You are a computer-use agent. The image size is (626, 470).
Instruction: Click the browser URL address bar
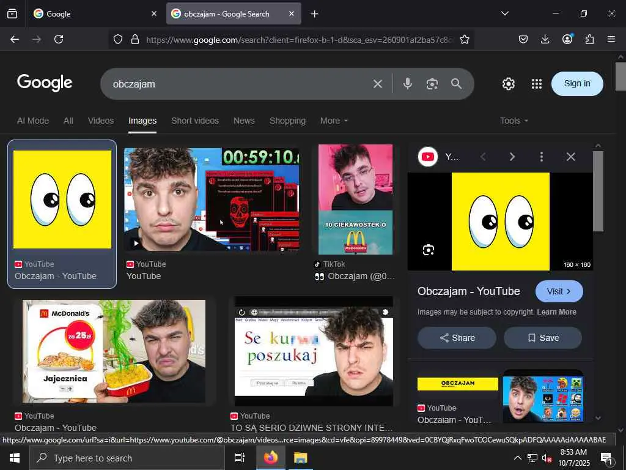pyautogui.click(x=300, y=40)
